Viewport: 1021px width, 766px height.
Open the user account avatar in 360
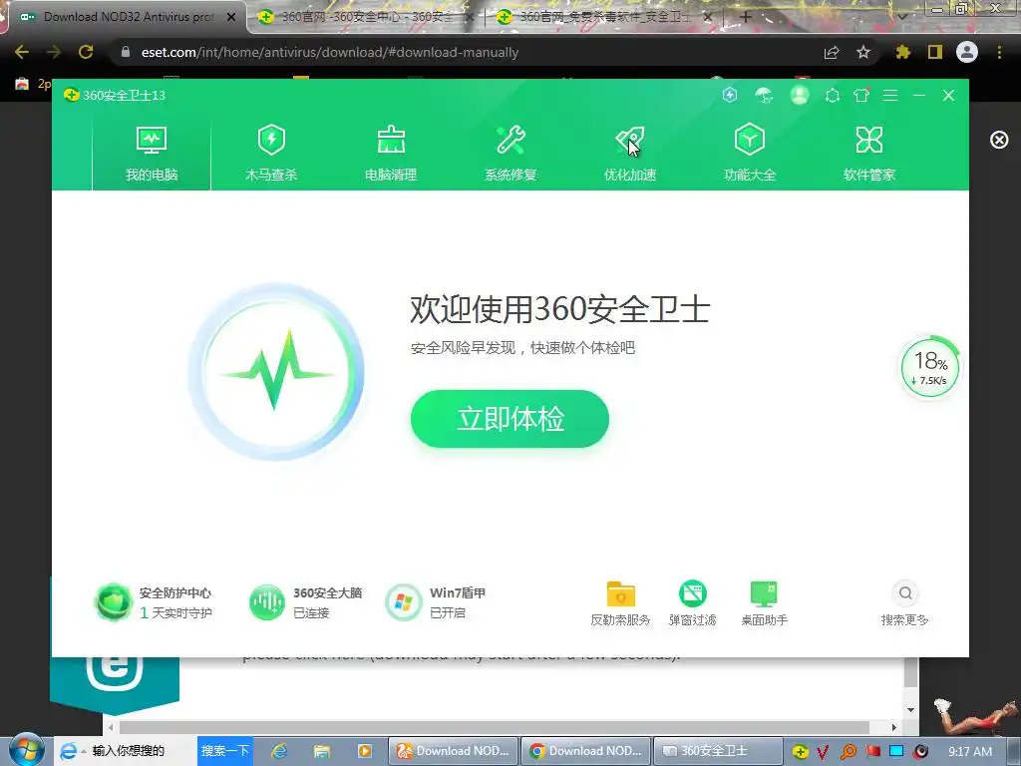[x=799, y=95]
